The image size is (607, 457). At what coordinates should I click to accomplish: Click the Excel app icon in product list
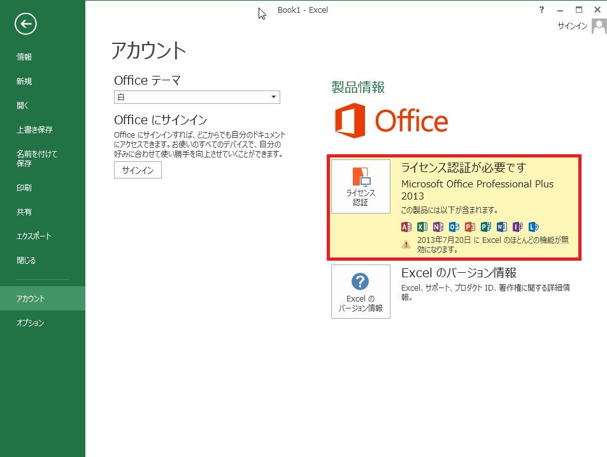pyautogui.click(x=422, y=227)
